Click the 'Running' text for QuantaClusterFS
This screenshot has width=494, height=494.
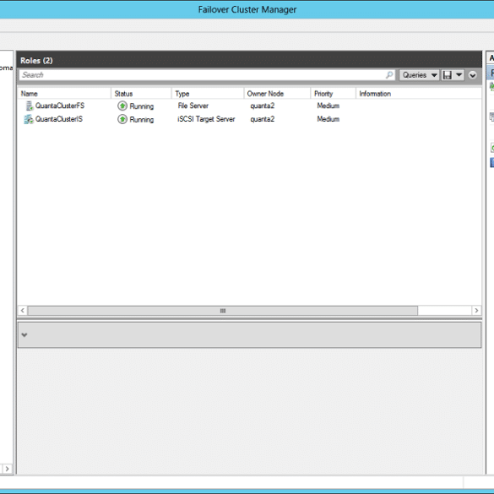point(142,106)
